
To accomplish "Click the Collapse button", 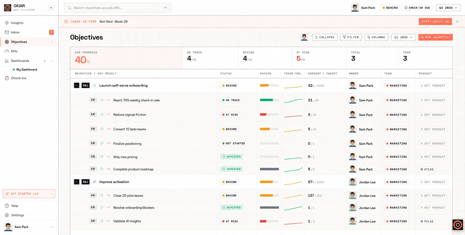I will tap(325, 37).
